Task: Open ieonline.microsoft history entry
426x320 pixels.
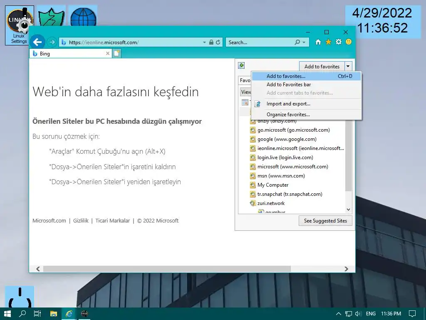Action: point(297,148)
